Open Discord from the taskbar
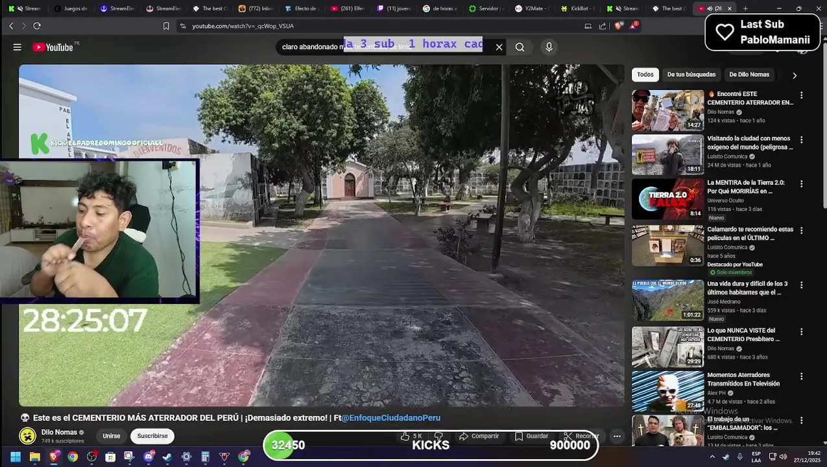The image size is (827, 467). pyautogui.click(x=149, y=457)
